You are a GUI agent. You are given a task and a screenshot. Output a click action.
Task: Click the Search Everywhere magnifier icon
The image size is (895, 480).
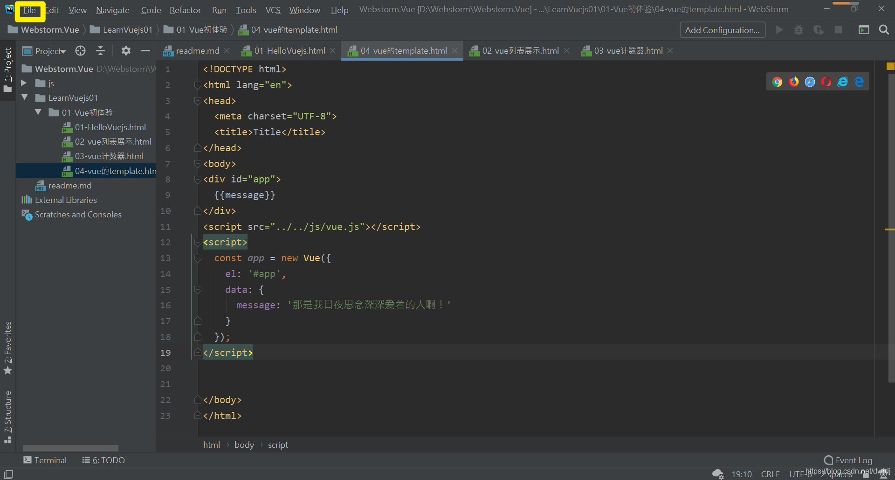tap(883, 30)
